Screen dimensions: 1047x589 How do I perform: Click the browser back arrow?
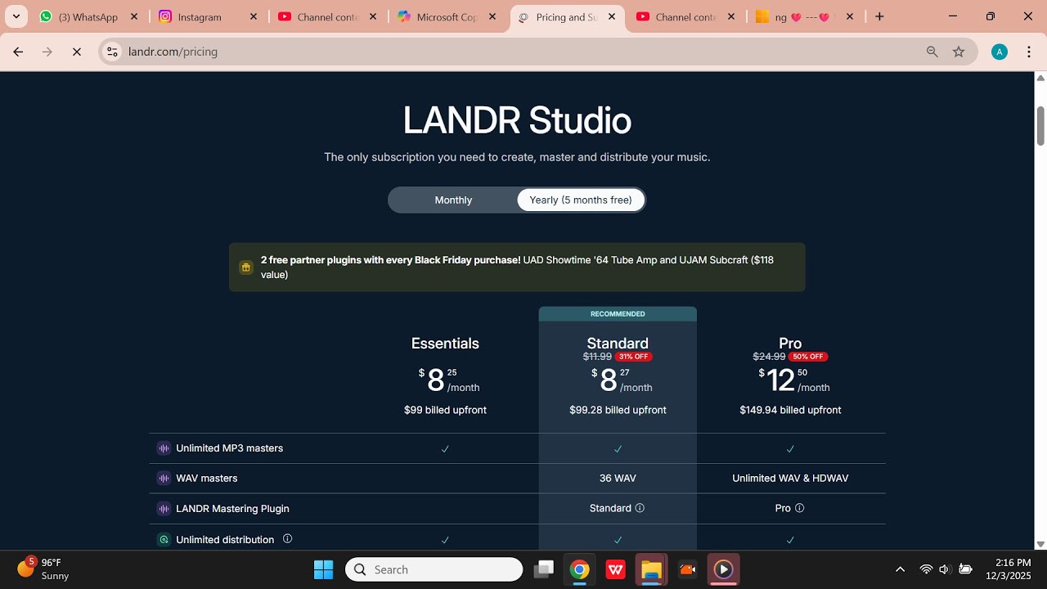point(18,52)
